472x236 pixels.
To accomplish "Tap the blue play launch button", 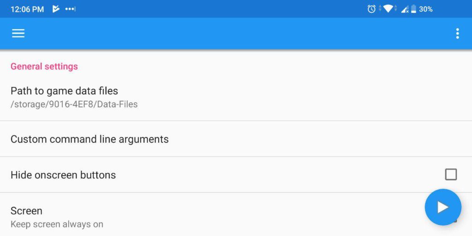I will 442,207.
